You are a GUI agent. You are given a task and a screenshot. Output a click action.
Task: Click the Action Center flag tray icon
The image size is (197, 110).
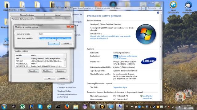(x=132, y=107)
